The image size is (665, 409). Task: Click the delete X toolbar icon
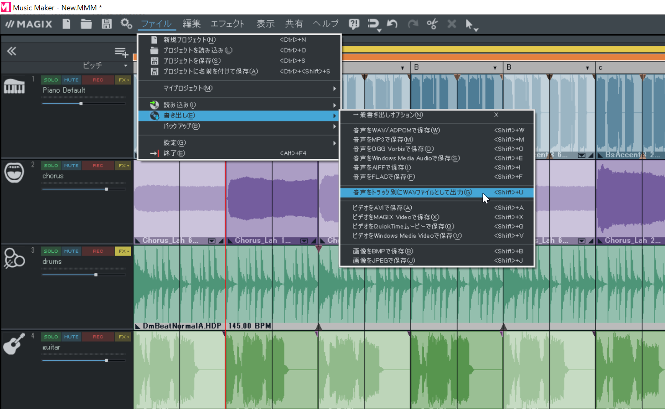click(x=451, y=24)
